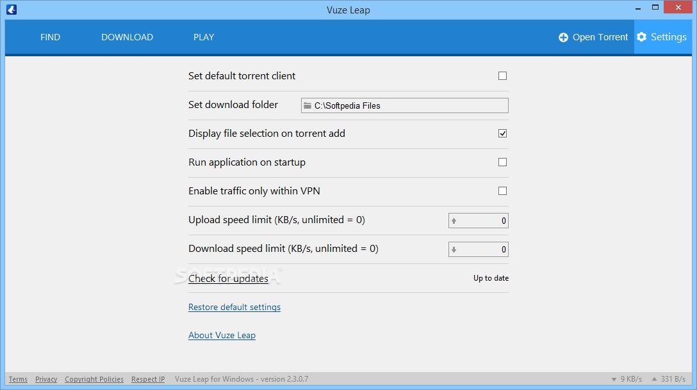
Task: Open the Copyright Policies footer link
Action: click(94, 379)
